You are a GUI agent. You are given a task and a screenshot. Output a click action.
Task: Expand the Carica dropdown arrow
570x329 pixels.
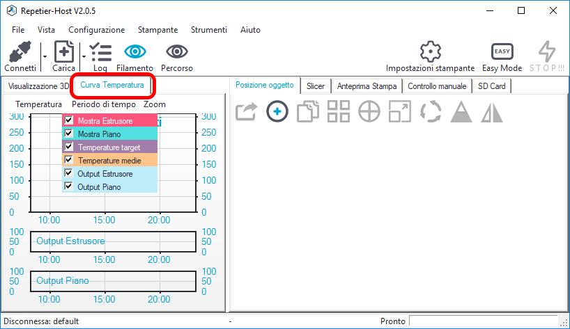pyautogui.click(x=84, y=56)
